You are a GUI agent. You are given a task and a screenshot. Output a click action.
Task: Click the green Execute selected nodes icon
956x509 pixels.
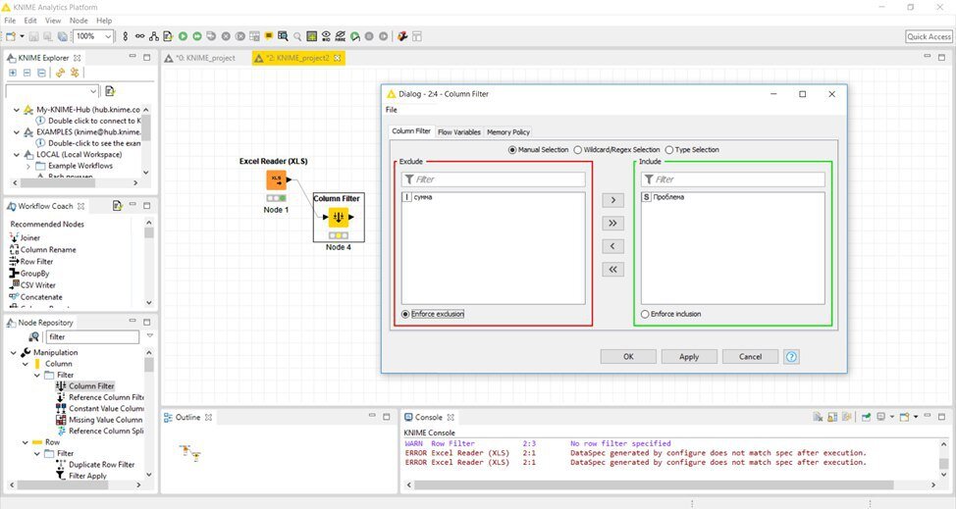(x=183, y=36)
